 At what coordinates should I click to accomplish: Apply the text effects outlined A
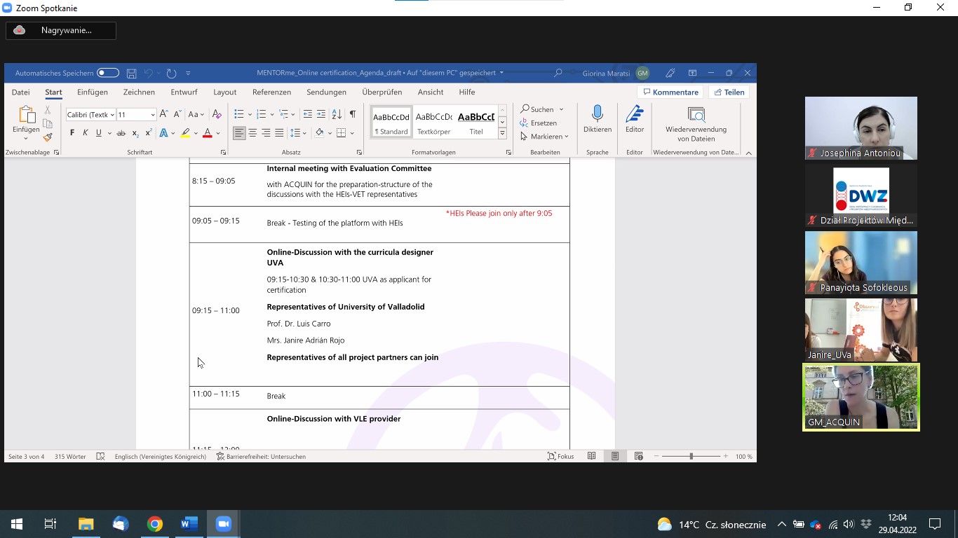pyautogui.click(x=163, y=133)
